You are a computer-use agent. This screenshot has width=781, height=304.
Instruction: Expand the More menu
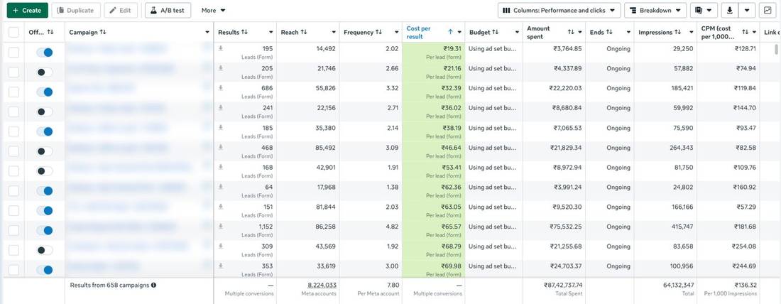[x=213, y=10]
